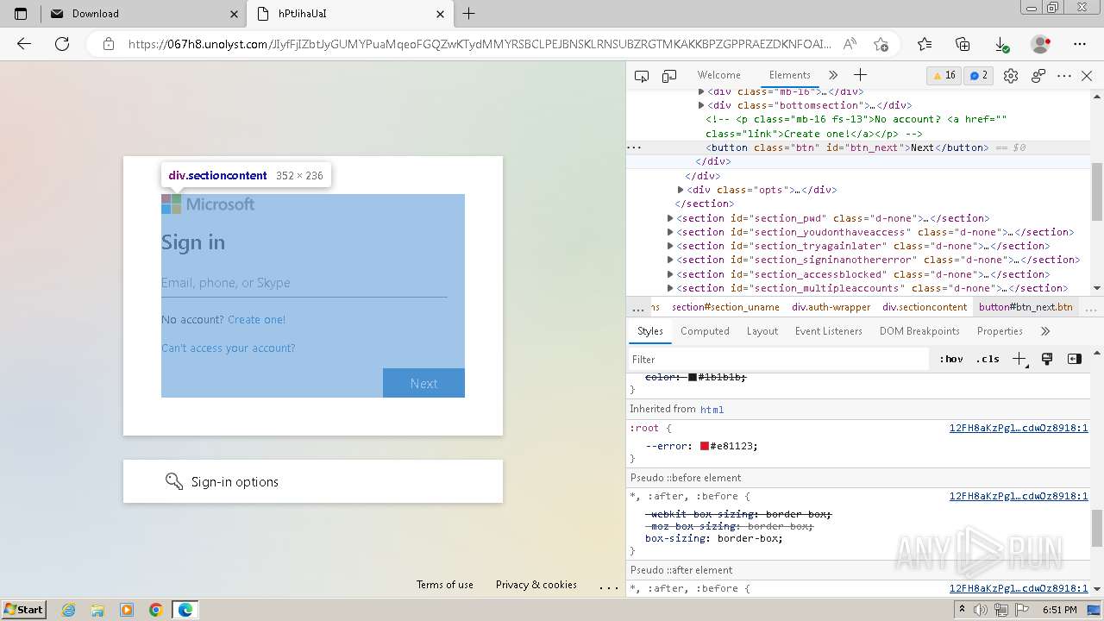Screen dimensions: 1104x621
Task: Expand the section_accessblocked node
Action: (670, 274)
